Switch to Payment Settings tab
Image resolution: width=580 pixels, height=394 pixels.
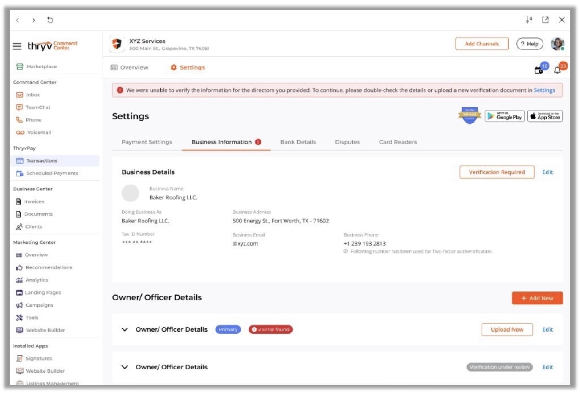(x=147, y=142)
